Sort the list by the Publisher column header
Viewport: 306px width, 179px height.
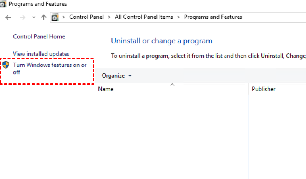[263, 89]
